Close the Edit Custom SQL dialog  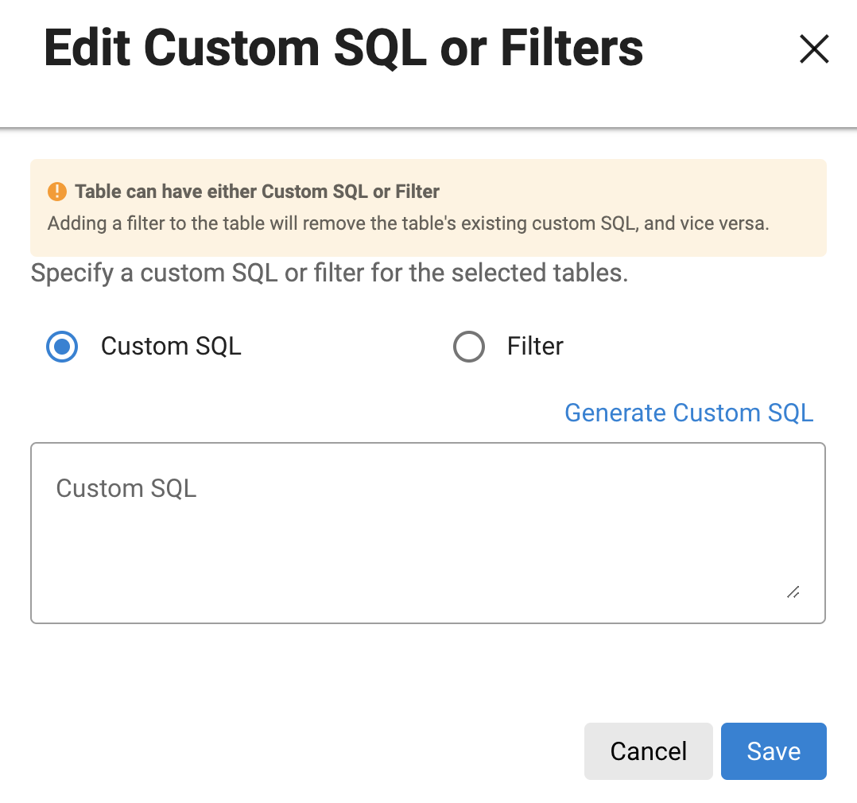[813, 49]
